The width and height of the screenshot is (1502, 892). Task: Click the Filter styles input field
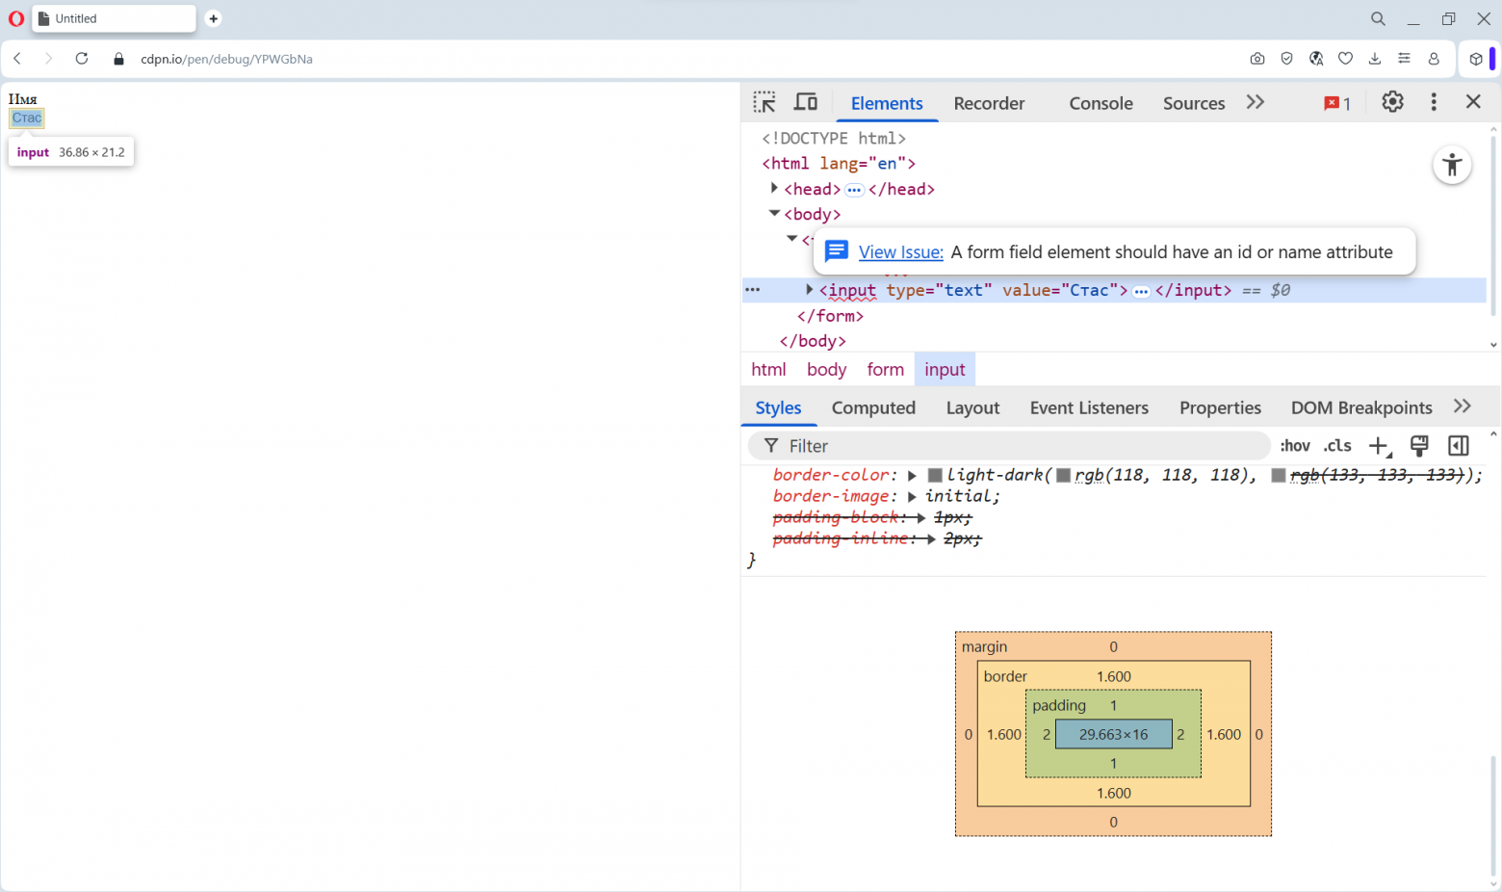point(1010,446)
